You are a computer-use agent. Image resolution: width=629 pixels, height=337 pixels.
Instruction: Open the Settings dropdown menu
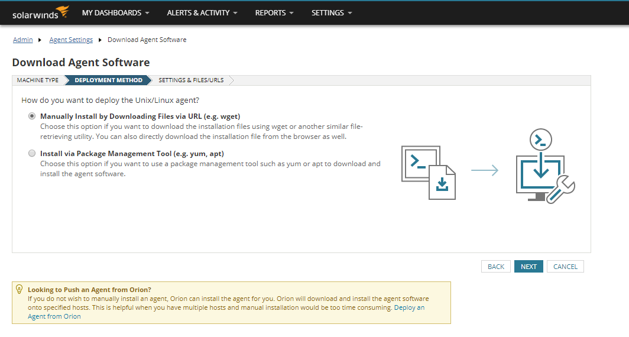pos(332,13)
